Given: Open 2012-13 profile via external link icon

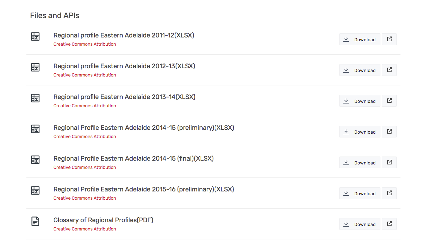Looking at the screenshot, I should point(389,70).
